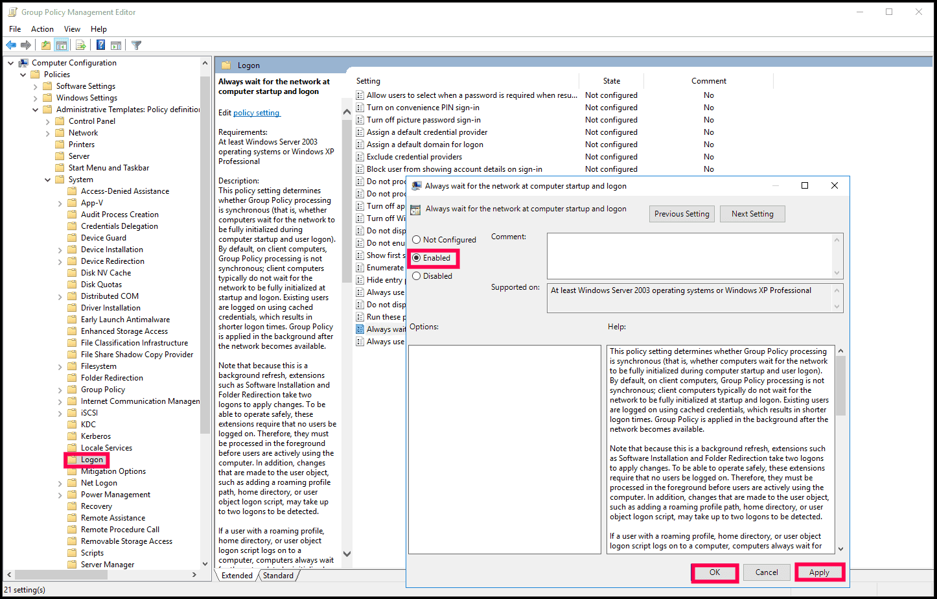This screenshot has width=937, height=599.
Task: Click icon of 'Turn off picture password sign-in'
Action: (x=360, y=120)
